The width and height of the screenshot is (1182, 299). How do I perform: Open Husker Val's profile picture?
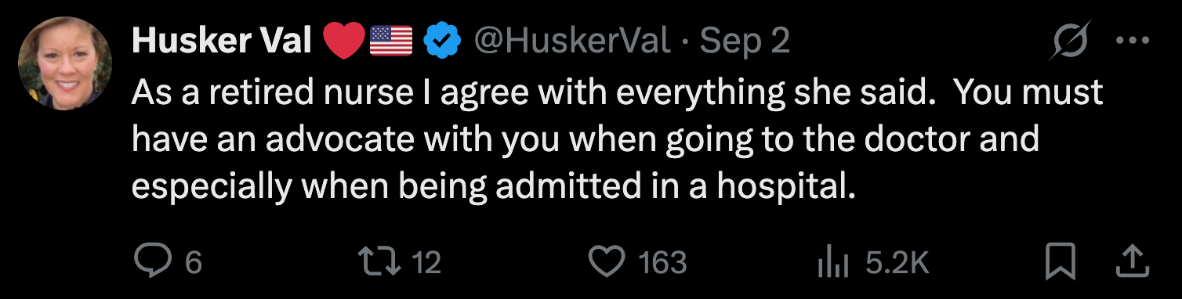pos(65,64)
